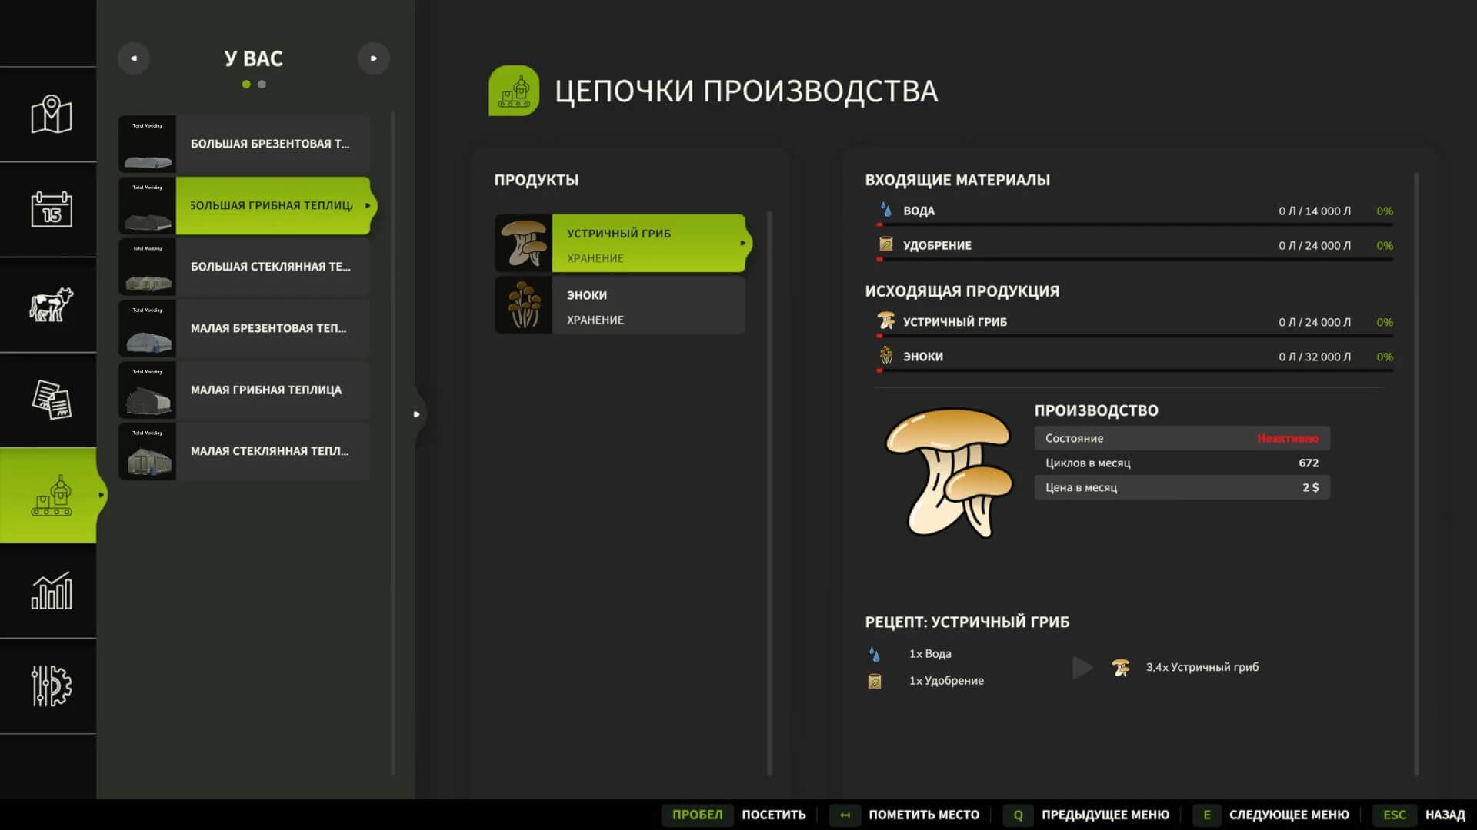The image size is (1477, 830).
Task: Select the Эноки product
Action: pyautogui.click(x=619, y=306)
